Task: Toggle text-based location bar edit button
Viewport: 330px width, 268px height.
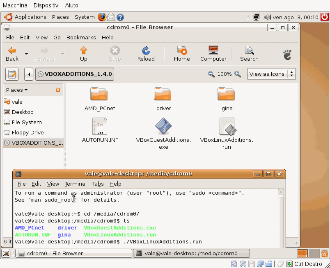Action: (x=12, y=74)
